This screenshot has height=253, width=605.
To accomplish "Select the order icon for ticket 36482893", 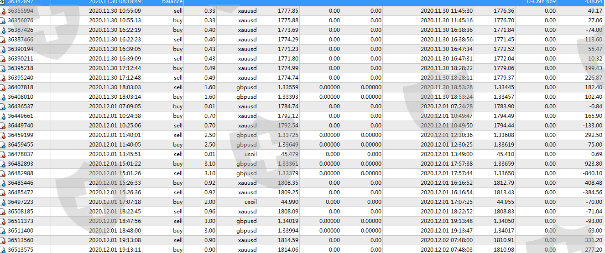I will [x=3, y=164].
